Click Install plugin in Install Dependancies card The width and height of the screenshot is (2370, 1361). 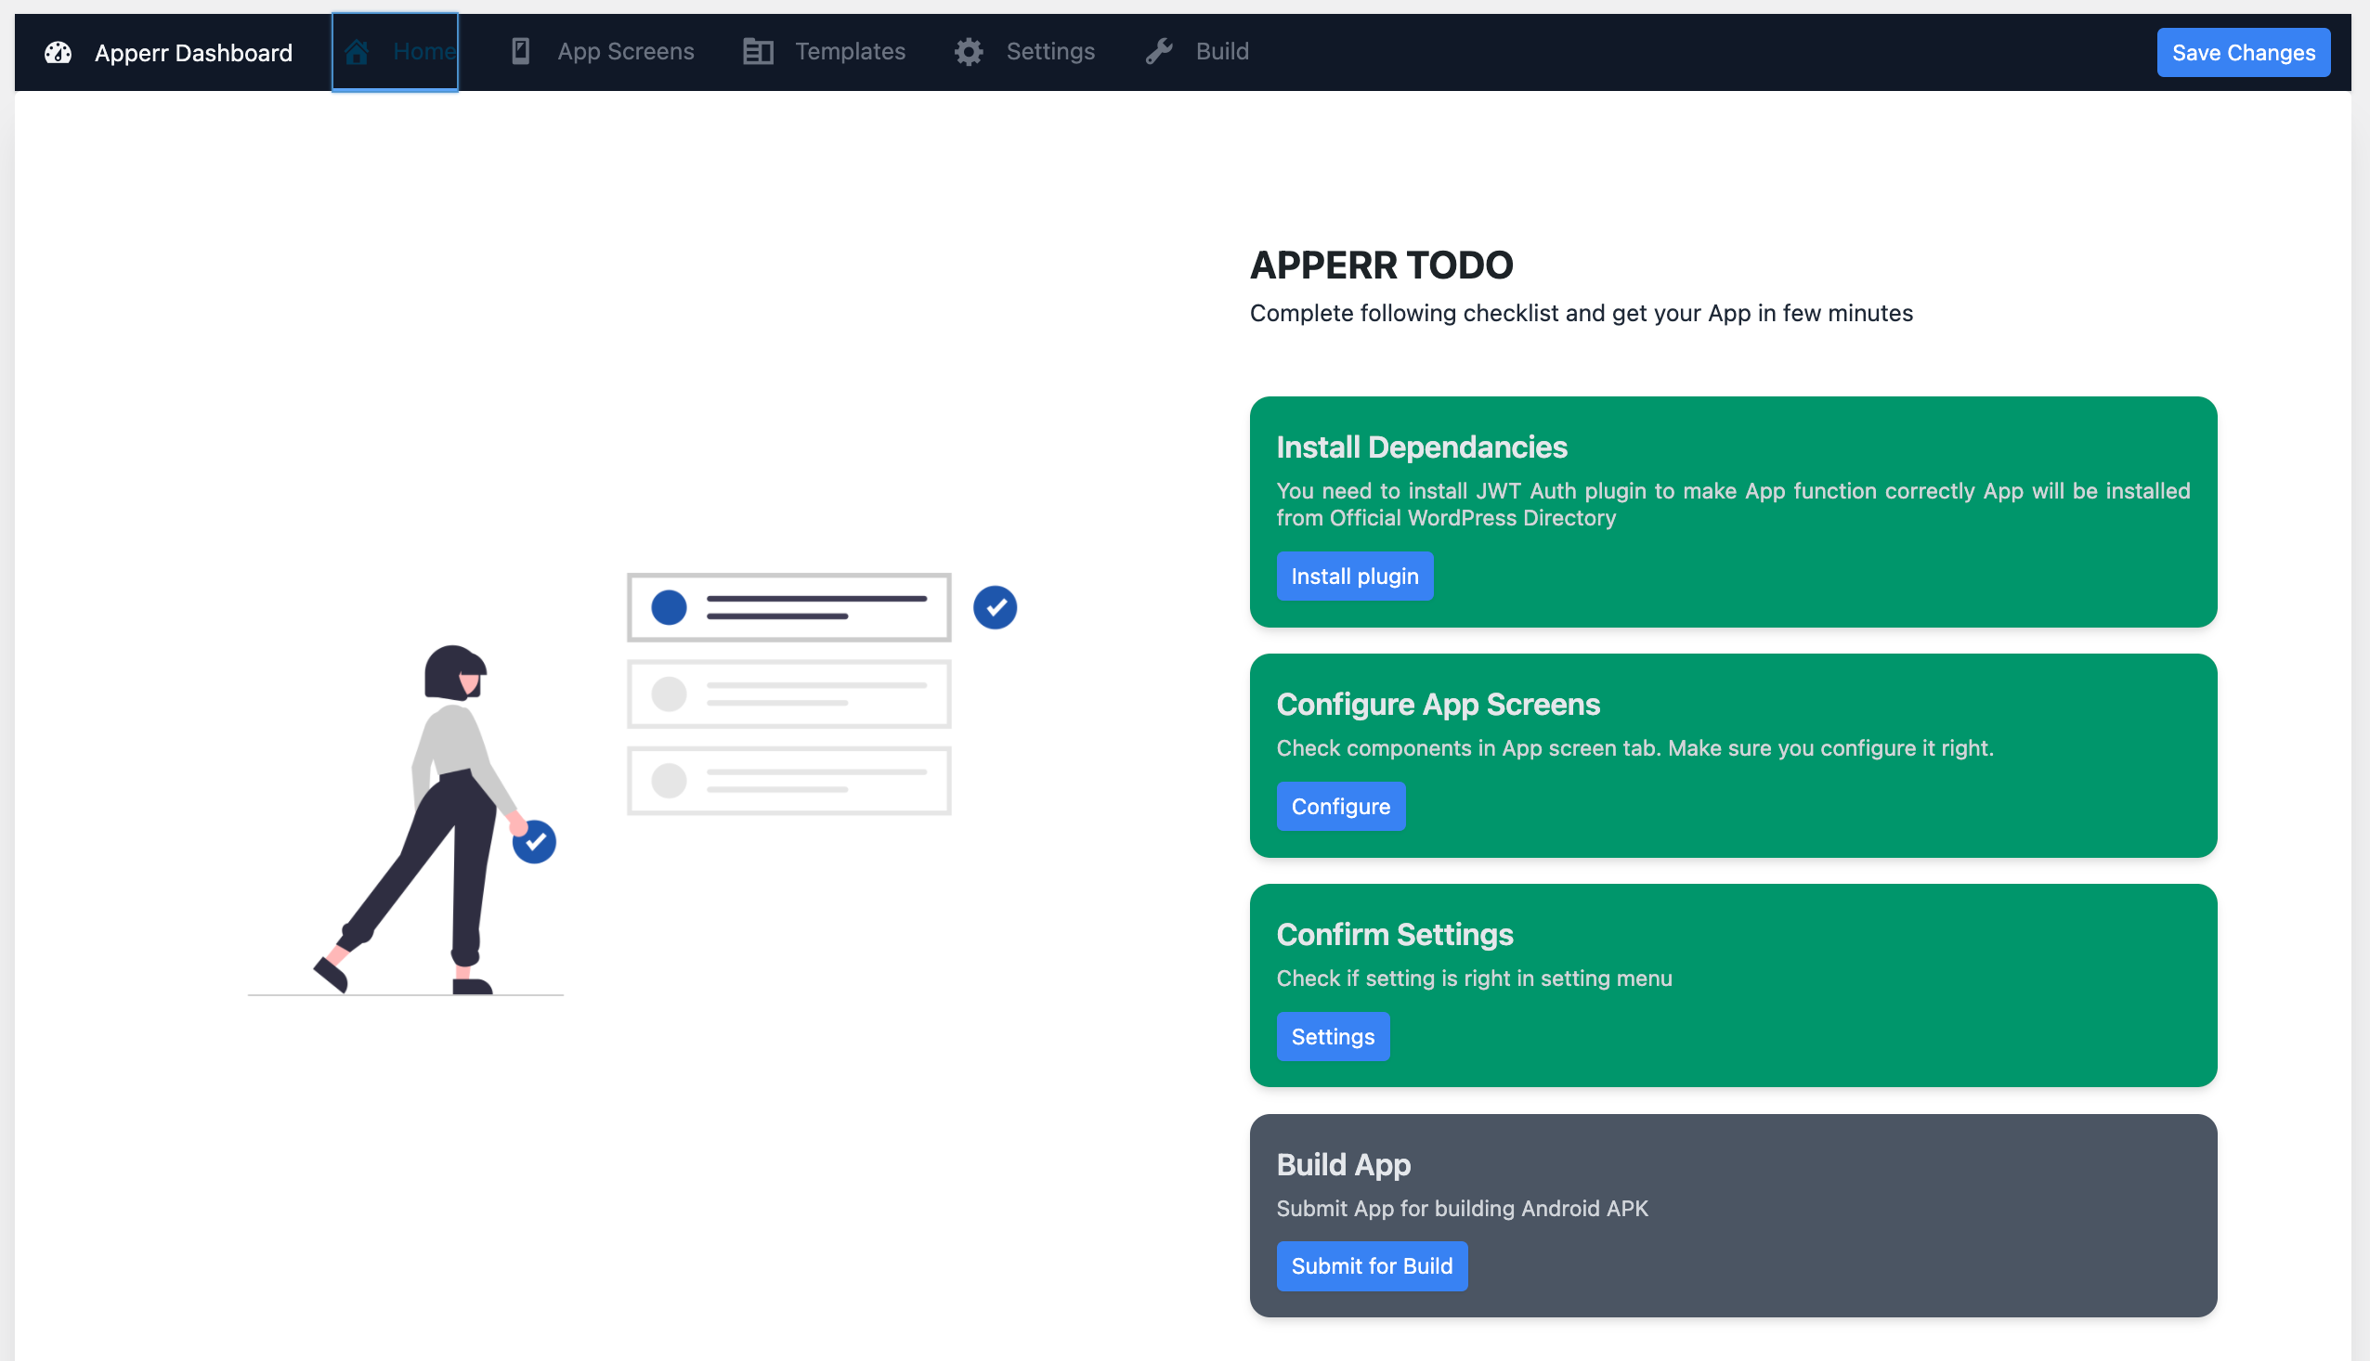[x=1355, y=576]
